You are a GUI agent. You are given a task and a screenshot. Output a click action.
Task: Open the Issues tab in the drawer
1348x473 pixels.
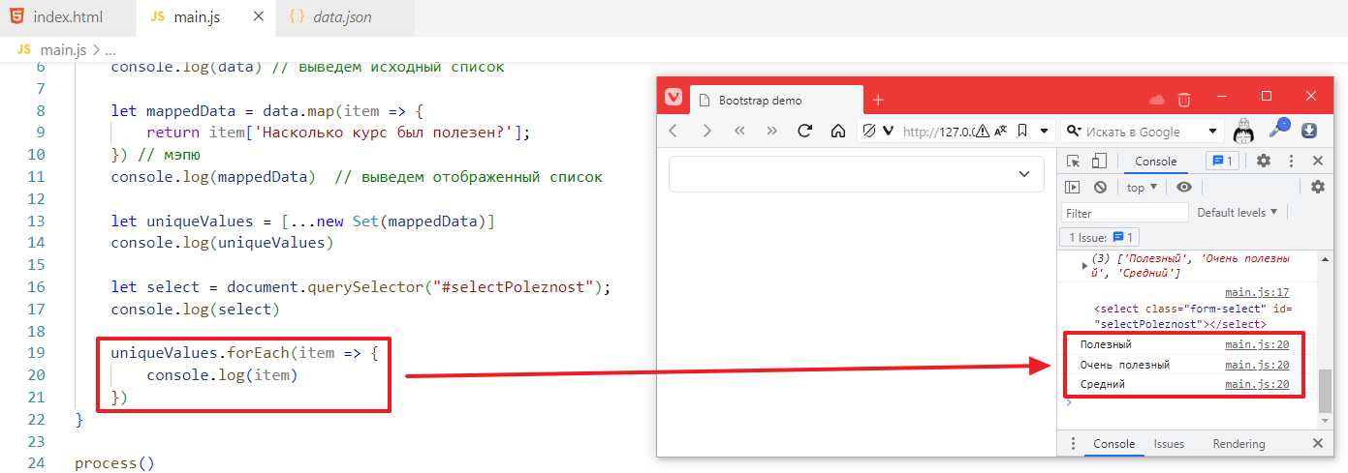1169,444
